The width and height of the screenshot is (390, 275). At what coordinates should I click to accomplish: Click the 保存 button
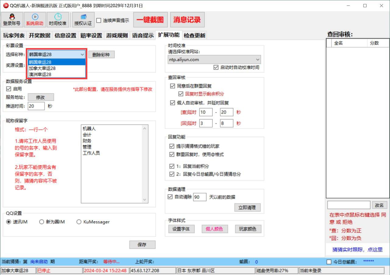tap(142, 245)
